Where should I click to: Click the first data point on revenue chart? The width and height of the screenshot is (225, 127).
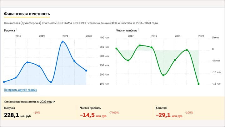4,82
